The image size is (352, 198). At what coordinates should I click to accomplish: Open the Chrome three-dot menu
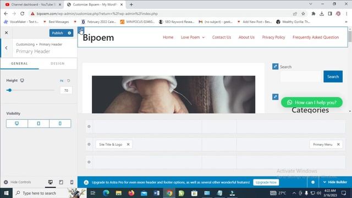click(x=346, y=14)
